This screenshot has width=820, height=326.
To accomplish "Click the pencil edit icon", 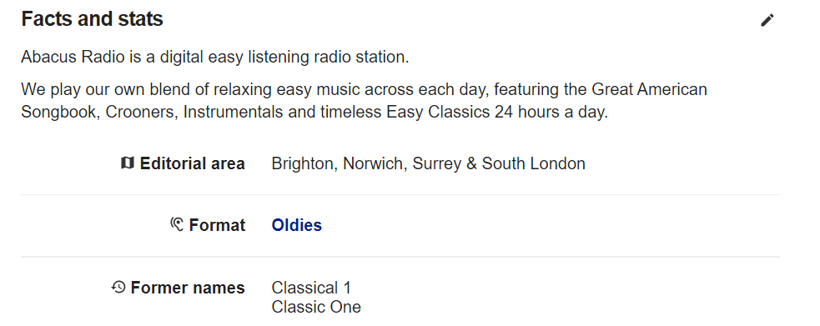I will [x=767, y=20].
